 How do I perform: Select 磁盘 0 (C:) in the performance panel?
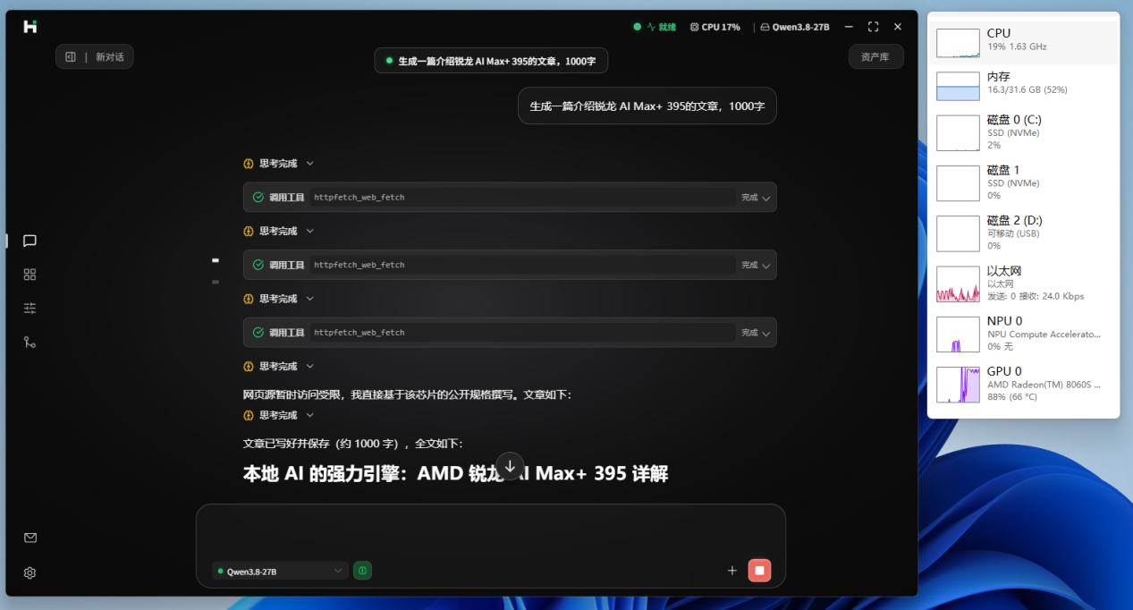pyautogui.click(x=1023, y=132)
